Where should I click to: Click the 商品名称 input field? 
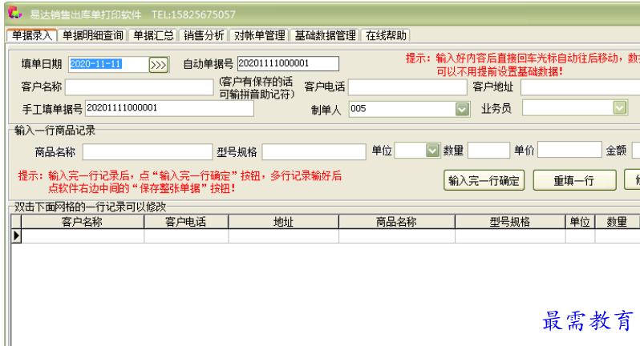[x=148, y=151]
